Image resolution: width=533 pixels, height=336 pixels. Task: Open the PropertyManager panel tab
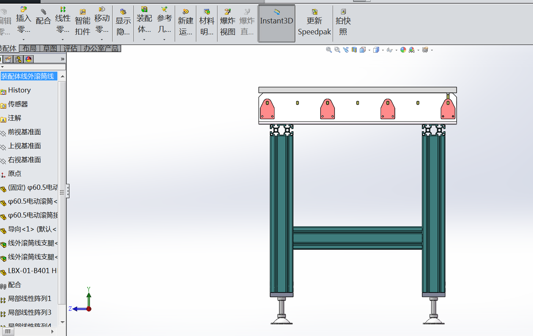tap(8, 59)
